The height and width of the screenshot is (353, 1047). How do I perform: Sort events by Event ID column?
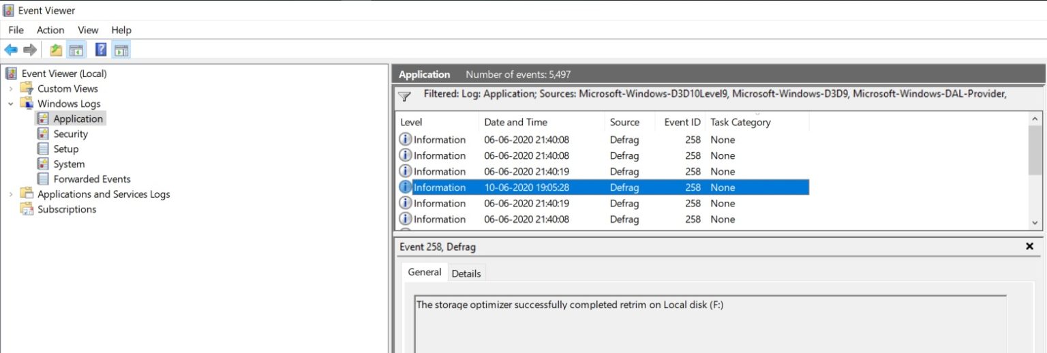pos(682,123)
